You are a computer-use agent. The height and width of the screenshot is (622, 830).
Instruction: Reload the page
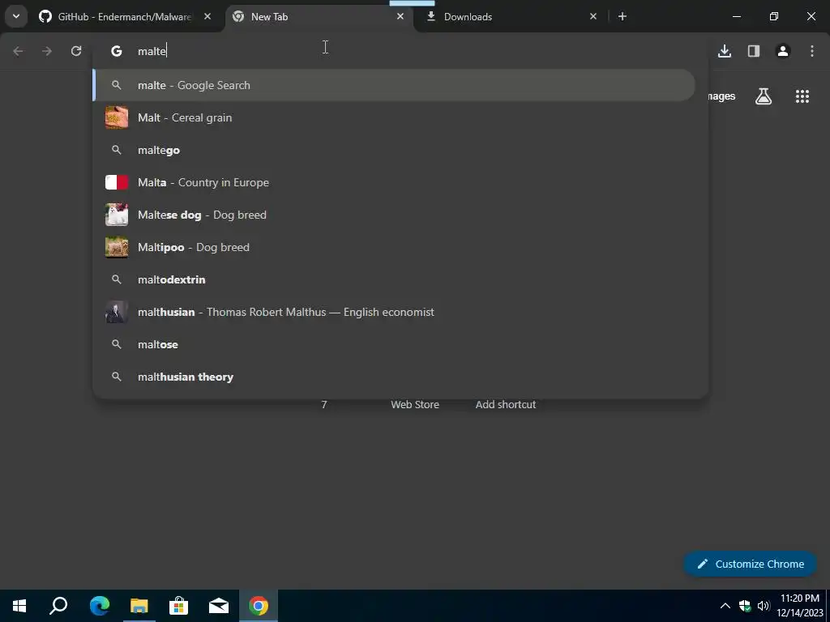pyautogui.click(x=76, y=51)
